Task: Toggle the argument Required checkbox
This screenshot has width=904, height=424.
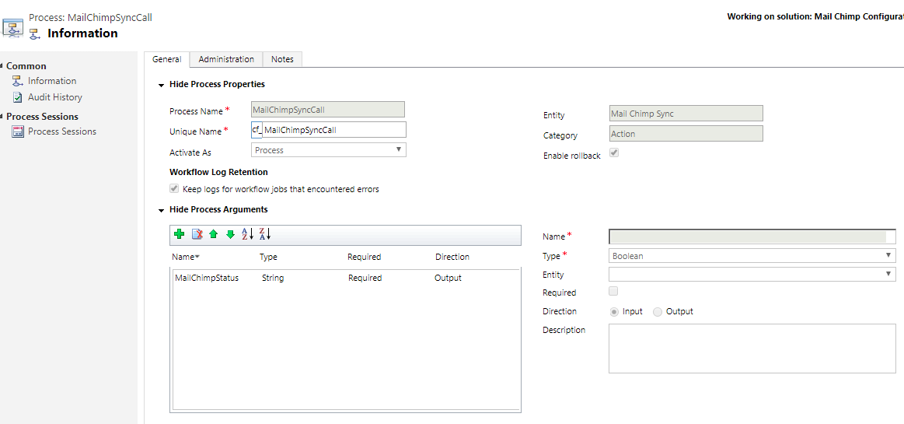Action: pyautogui.click(x=614, y=291)
